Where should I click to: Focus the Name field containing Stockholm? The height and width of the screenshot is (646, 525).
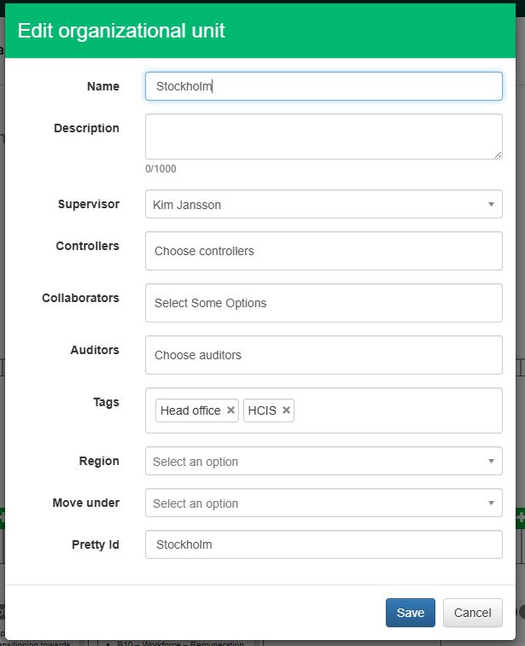click(x=324, y=86)
